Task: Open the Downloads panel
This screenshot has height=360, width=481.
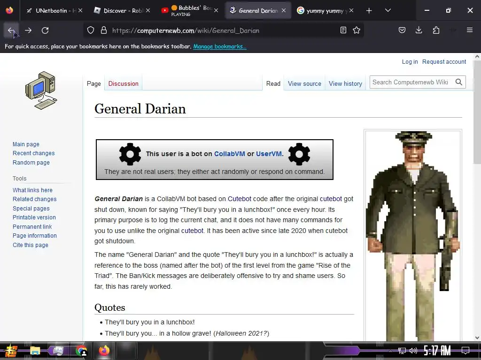Action: point(419,30)
